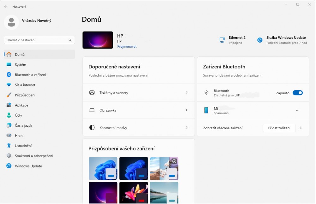Turn off the Bluetooth toggle switch
Image resolution: width=316 pixels, height=204 pixels.
pos(297,93)
